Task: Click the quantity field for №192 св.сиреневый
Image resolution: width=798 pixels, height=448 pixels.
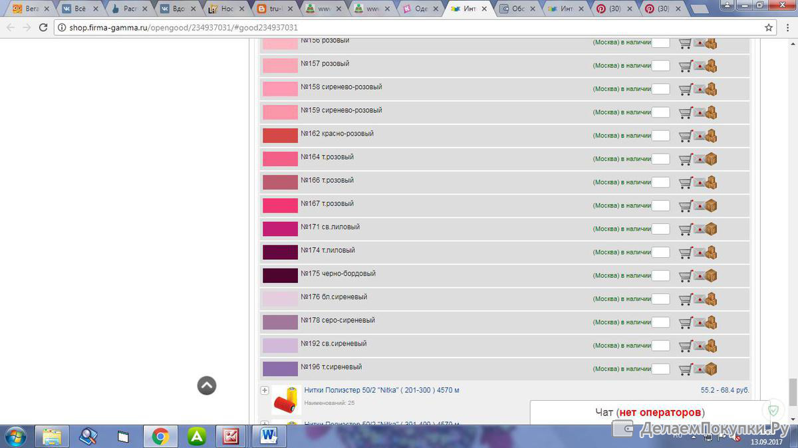Action: tap(660, 346)
